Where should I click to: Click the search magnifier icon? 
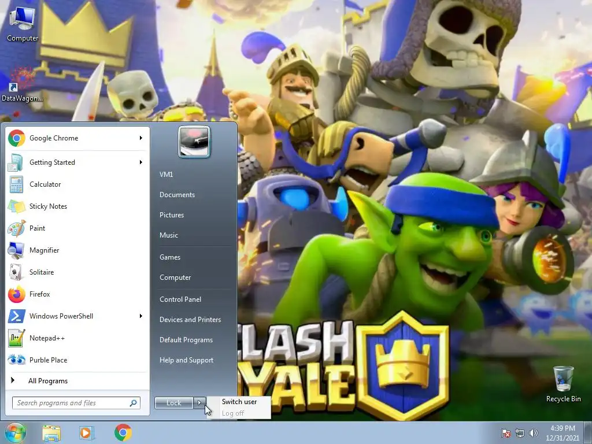[134, 403]
